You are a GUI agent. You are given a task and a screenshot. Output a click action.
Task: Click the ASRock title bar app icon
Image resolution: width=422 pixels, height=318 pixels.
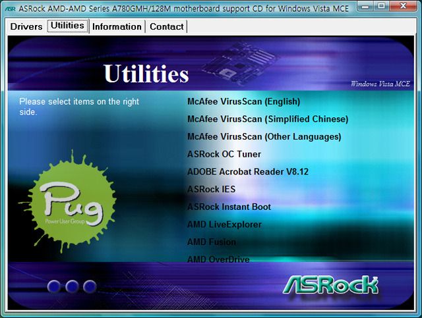[11, 9]
